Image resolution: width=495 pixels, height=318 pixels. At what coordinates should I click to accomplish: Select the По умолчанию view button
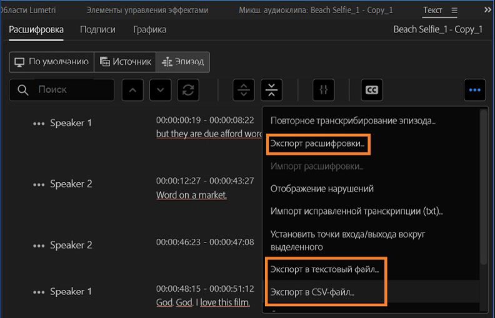point(52,62)
